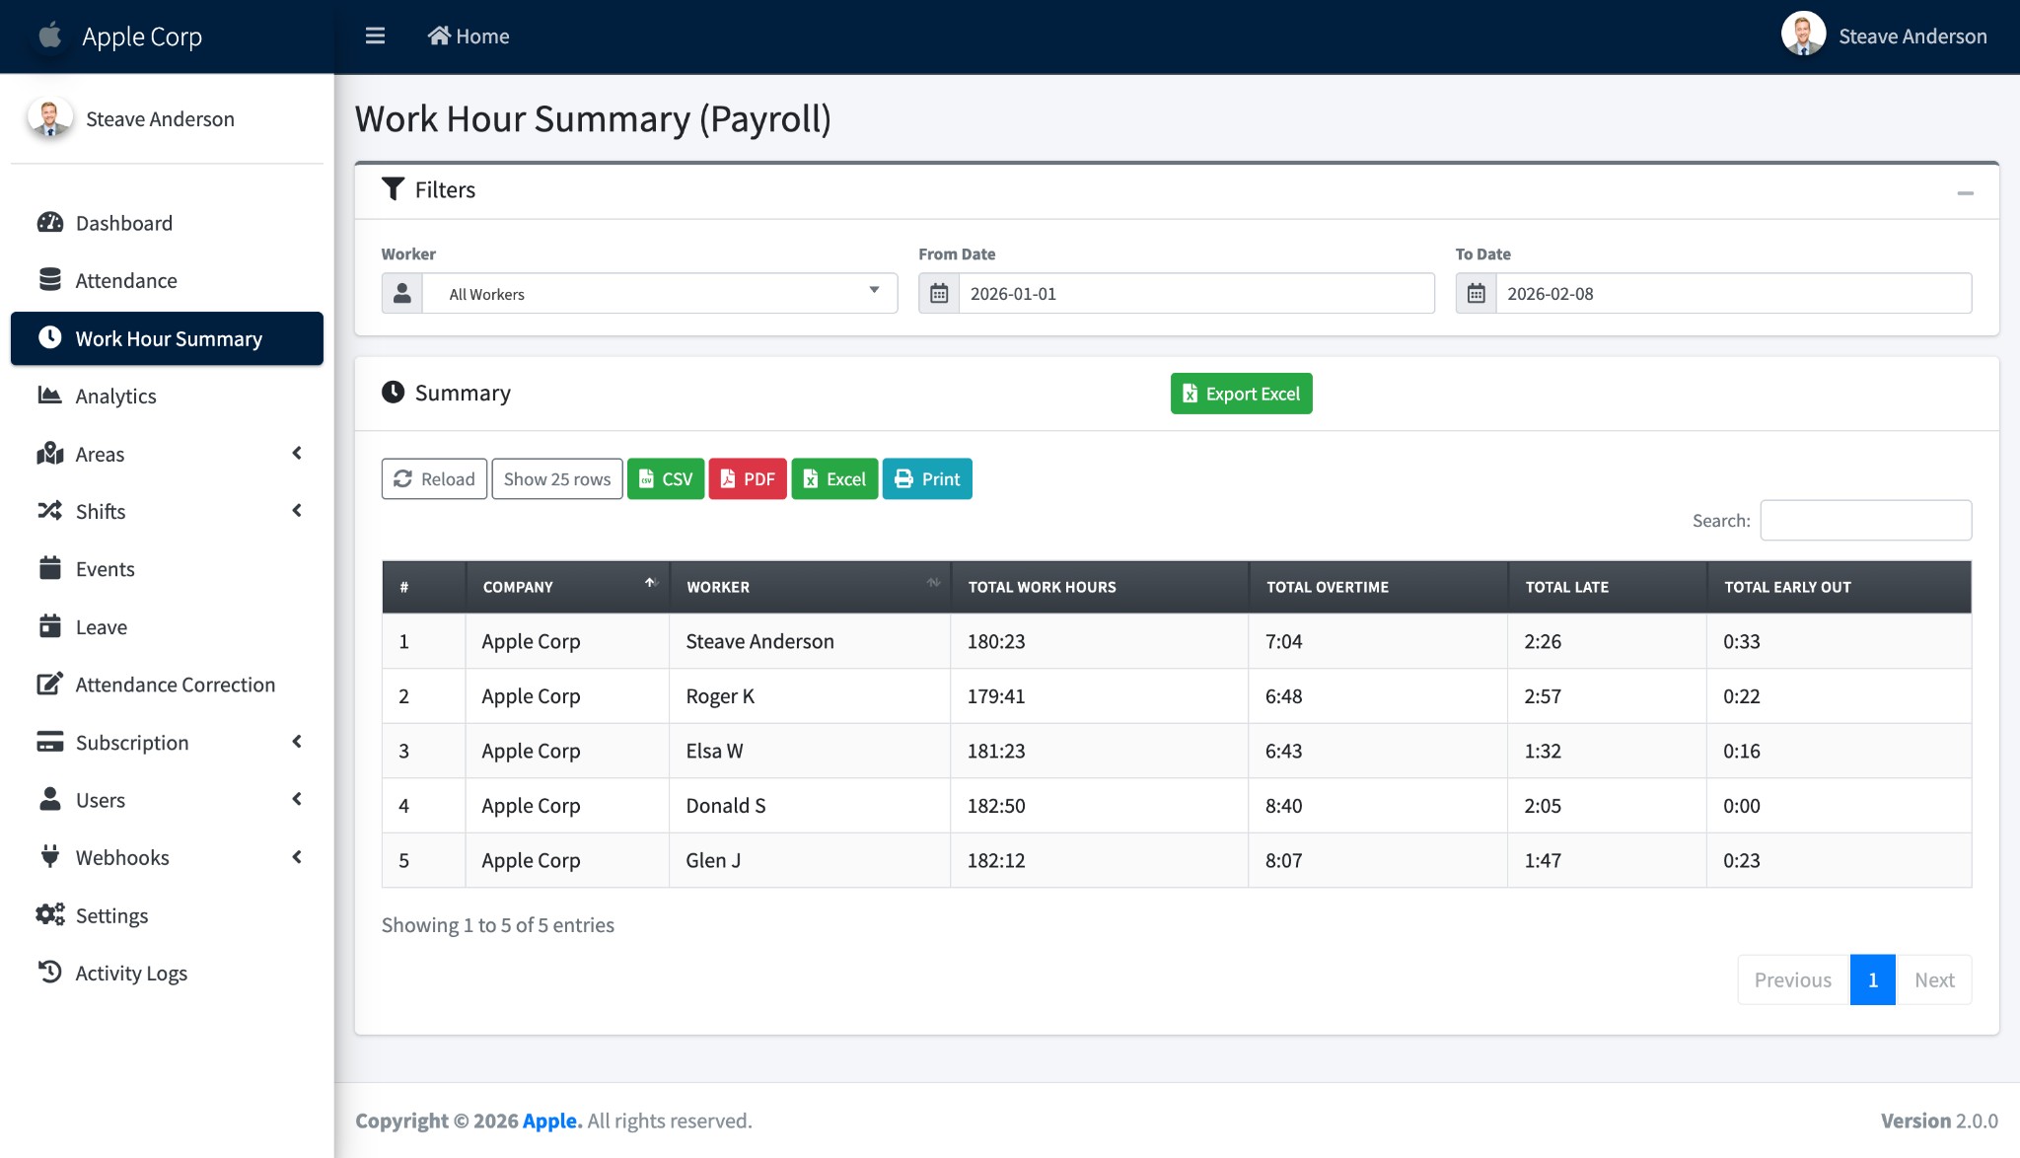Image resolution: width=2020 pixels, height=1158 pixels.
Task: Click the Analytics chart icon
Action: pos(50,396)
